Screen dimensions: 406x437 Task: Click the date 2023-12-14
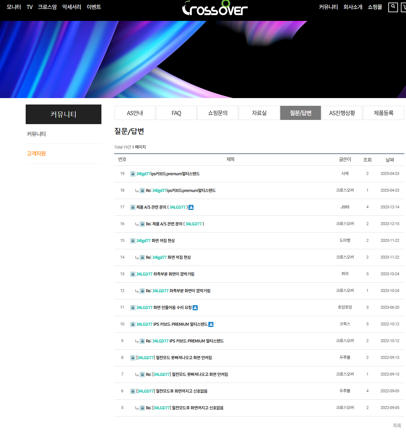[x=390, y=207]
